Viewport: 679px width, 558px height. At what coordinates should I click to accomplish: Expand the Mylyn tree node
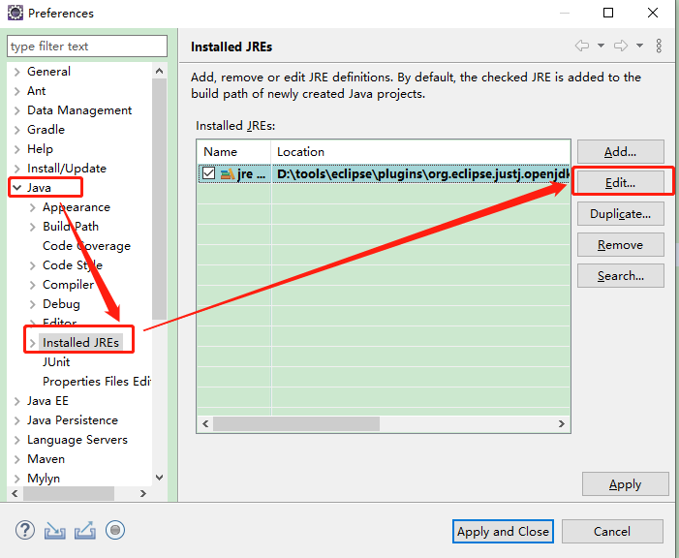click(x=16, y=479)
